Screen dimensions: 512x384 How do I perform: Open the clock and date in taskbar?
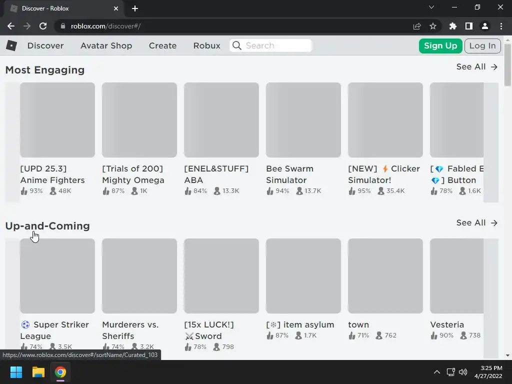(488, 372)
